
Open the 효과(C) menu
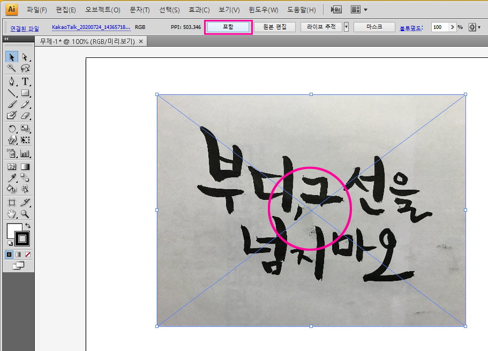point(199,10)
